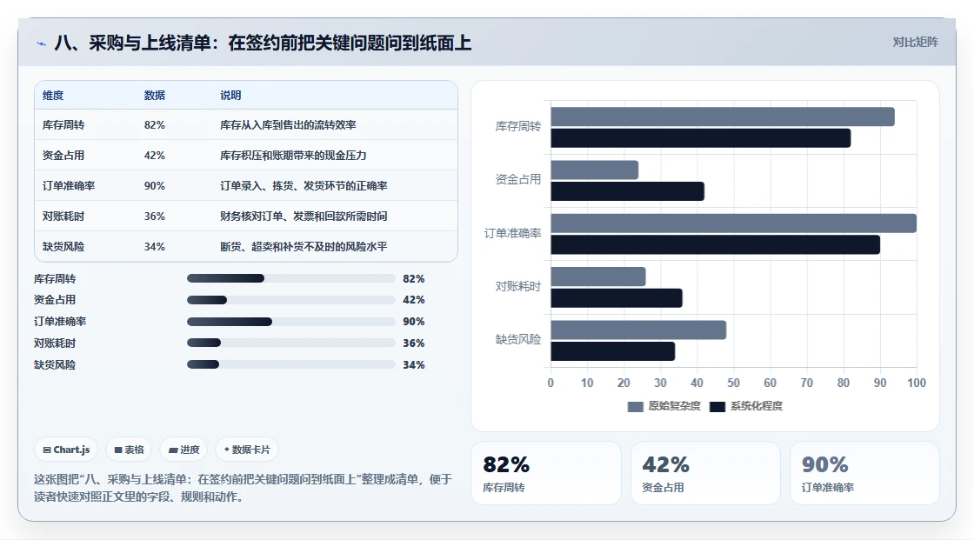
Task: Select the 表格 tag chip
Action: point(130,450)
